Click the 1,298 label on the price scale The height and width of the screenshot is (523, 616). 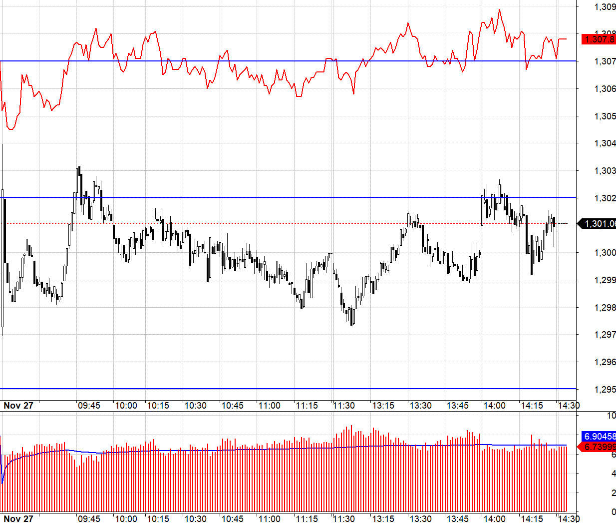(x=605, y=308)
